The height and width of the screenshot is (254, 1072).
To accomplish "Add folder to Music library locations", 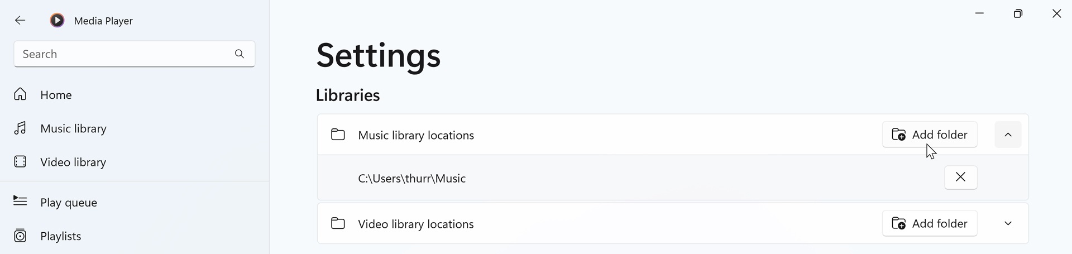I will click(x=930, y=135).
